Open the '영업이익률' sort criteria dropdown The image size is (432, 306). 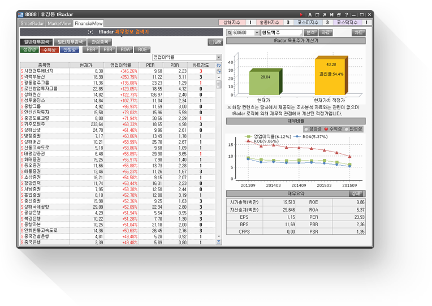pyautogui.click(x=219, y=57)
